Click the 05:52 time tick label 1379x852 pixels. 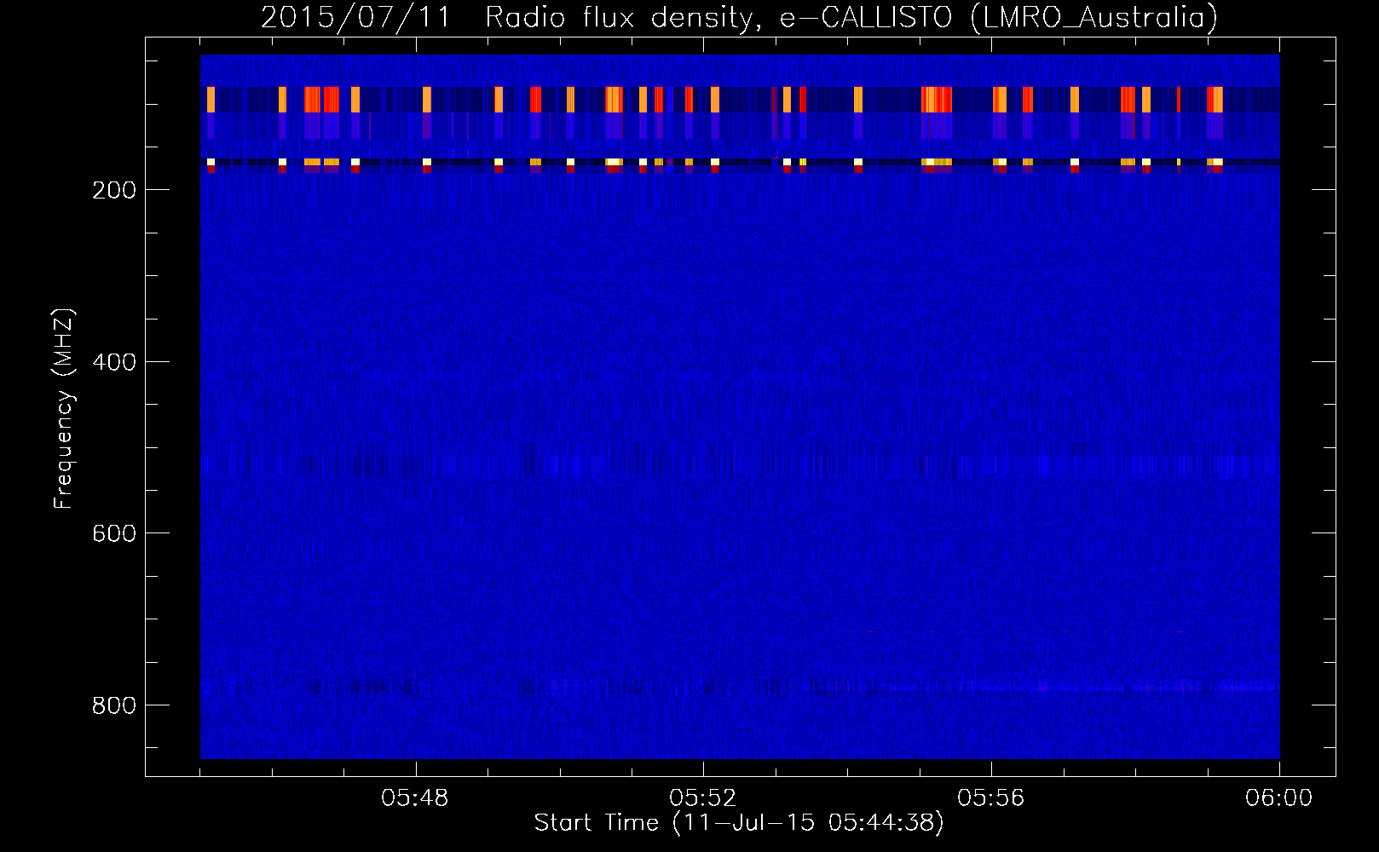point(704,798)
